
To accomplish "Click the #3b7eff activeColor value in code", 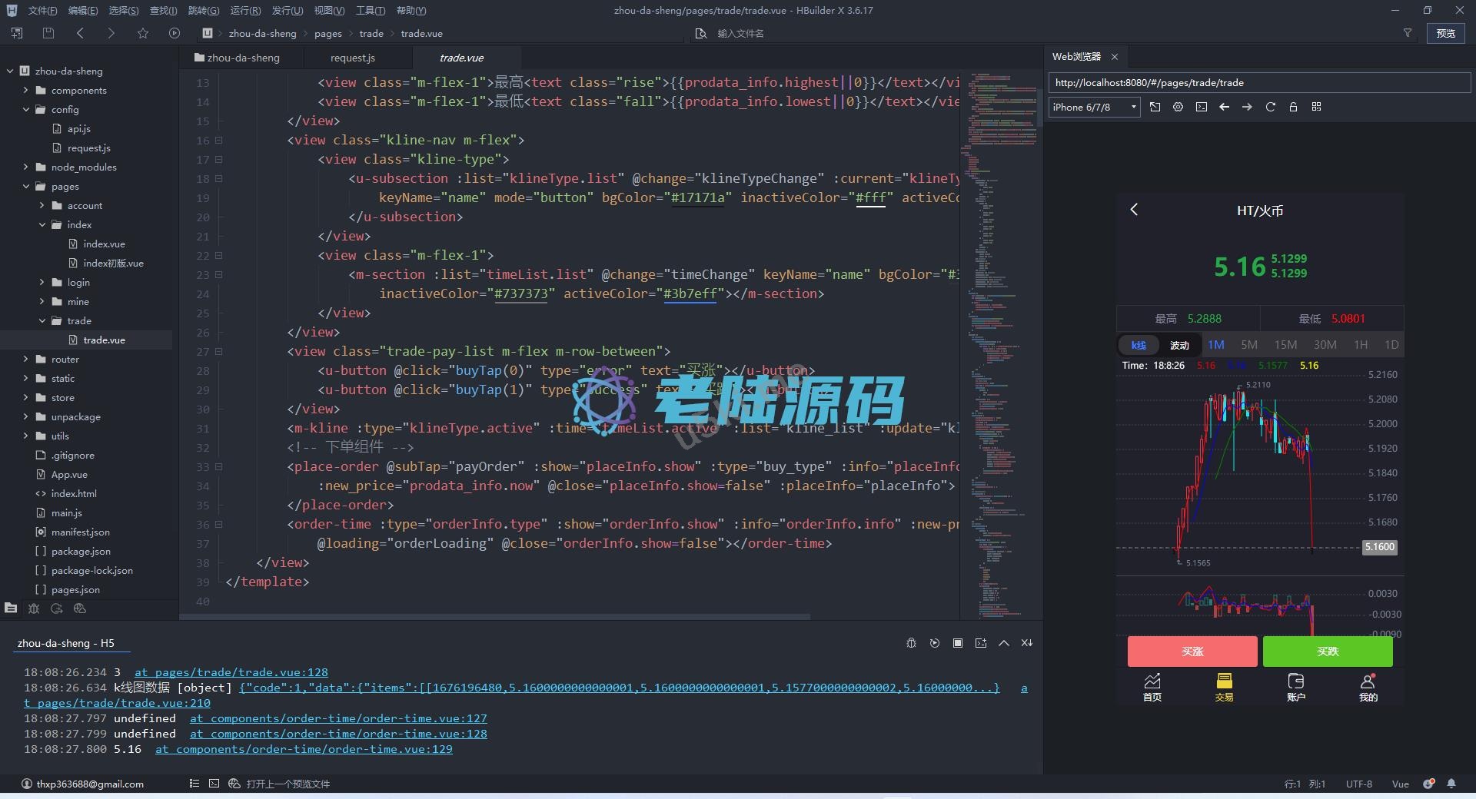I will (690, 294).
